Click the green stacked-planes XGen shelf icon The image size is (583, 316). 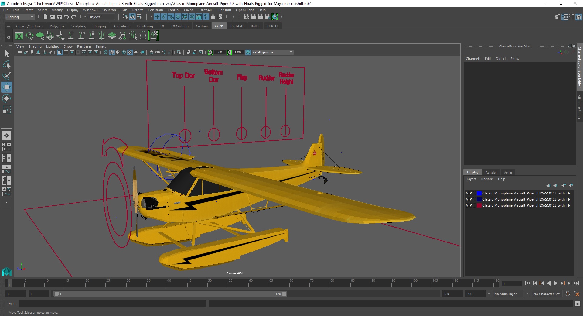pyautogui.click(x=112, y=36)
